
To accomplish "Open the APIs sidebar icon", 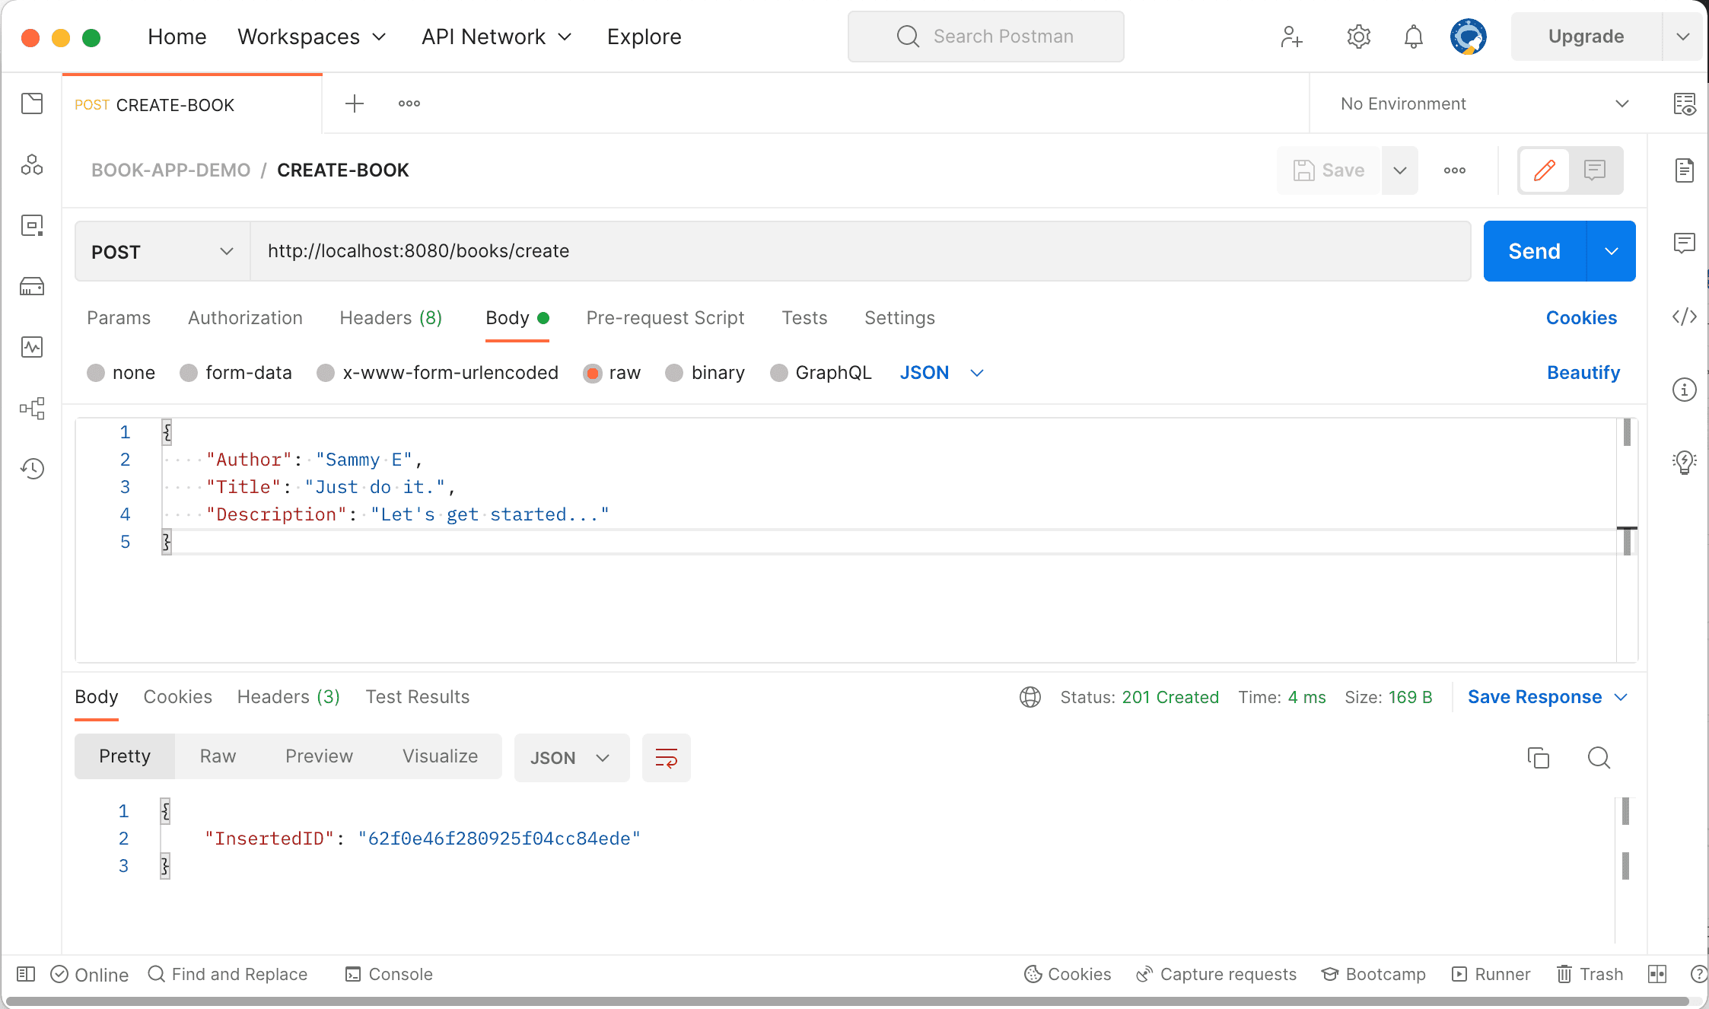I will point(32,164).
